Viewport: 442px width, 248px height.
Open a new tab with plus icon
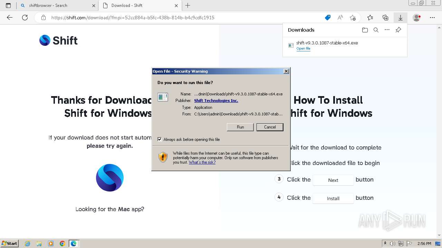pos(188,6)
